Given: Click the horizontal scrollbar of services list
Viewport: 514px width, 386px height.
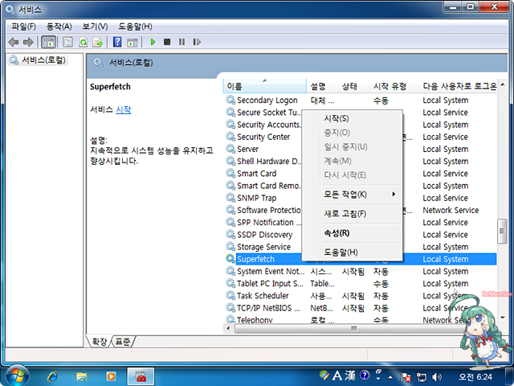Looking at the screenshot, I should coord(353,329).
